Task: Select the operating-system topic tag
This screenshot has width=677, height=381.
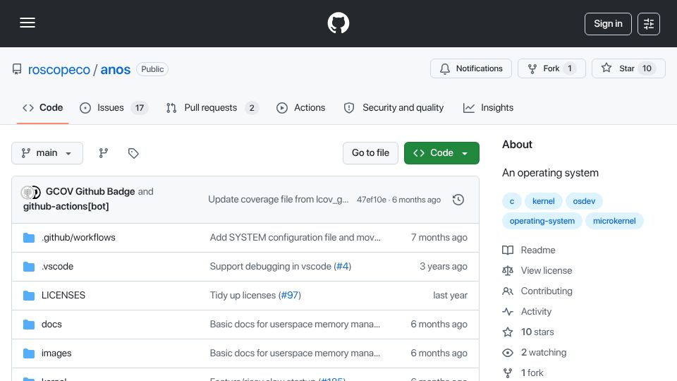Action: click(542, 221)
